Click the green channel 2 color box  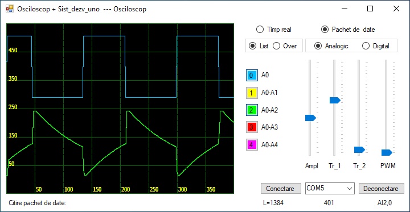click(x=252, y=110)
